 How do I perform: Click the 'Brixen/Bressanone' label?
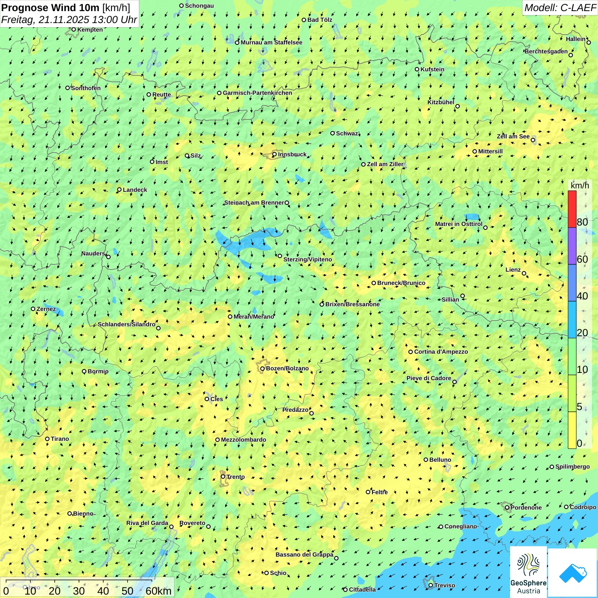pyautogui.click(x=353, y=304)
